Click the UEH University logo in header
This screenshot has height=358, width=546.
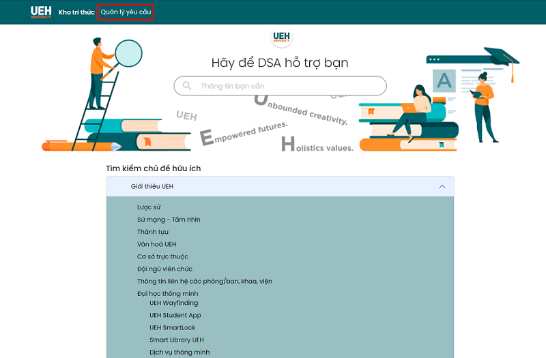tap(41, 12)
